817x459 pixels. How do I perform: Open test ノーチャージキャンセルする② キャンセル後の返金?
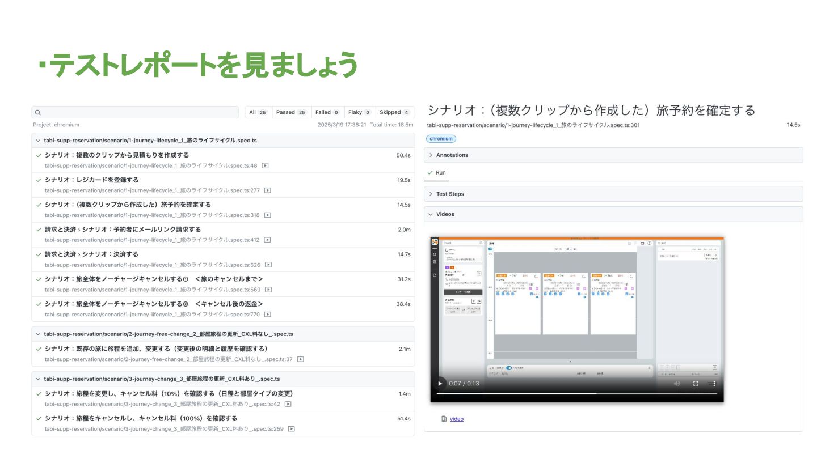[x=154, y=304]
